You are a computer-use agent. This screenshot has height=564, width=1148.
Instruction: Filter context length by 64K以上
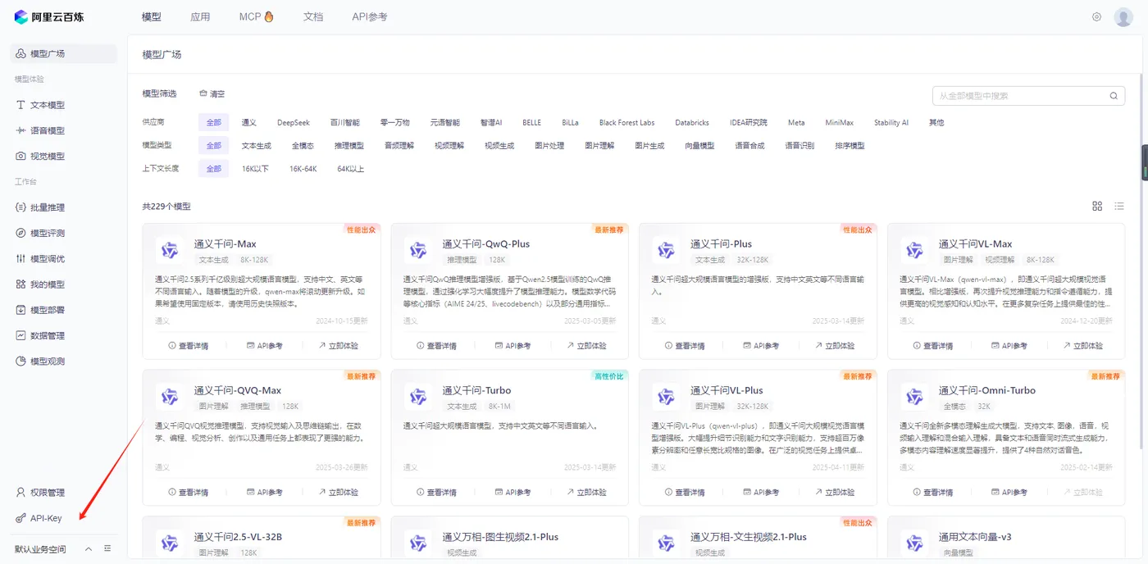[351, 168]
